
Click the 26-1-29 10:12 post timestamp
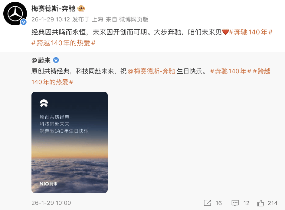coord(51,19)
